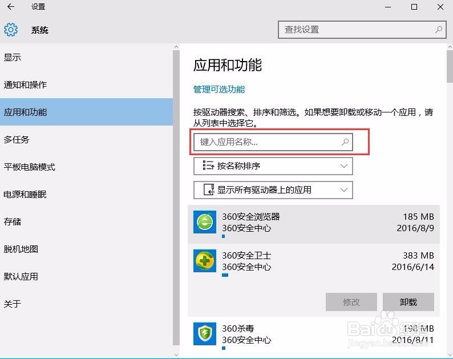Click the sort icon beside 按名称排序
The image size is (453, 359).
click(208, 166)
